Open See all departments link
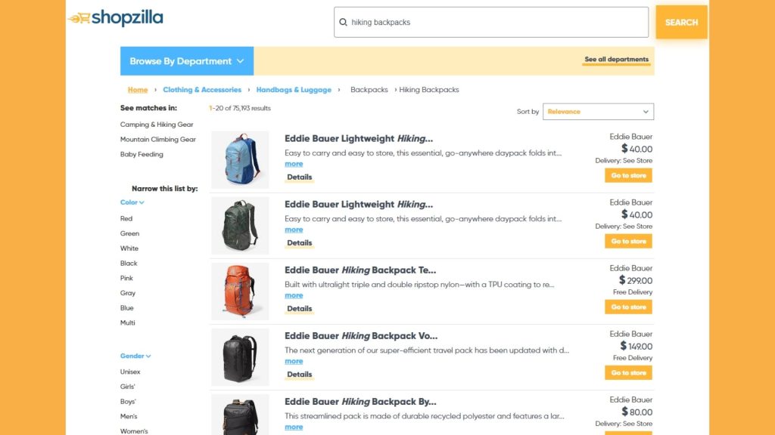 click(616, 59)
